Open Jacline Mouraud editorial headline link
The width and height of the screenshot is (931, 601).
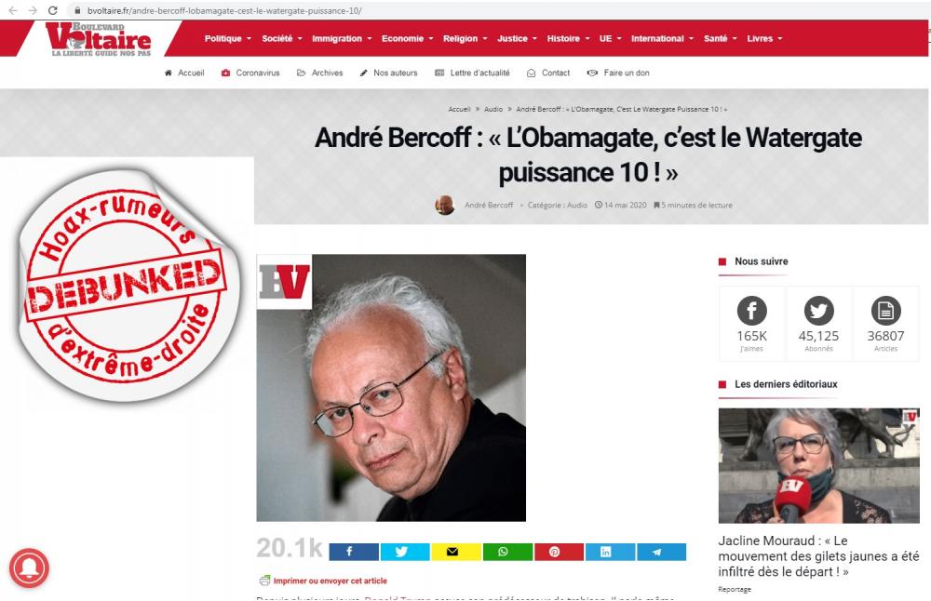pos(818,556)
